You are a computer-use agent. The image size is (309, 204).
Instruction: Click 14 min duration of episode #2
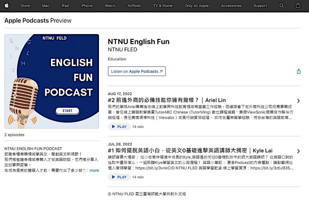click(x=138, y=127)
